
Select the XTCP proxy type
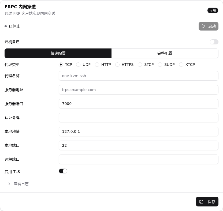[x=181, y=65]
